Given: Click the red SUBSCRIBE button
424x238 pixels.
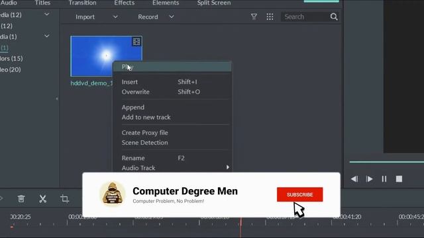Looking at the screenshot, I should (x=299, y=194).
